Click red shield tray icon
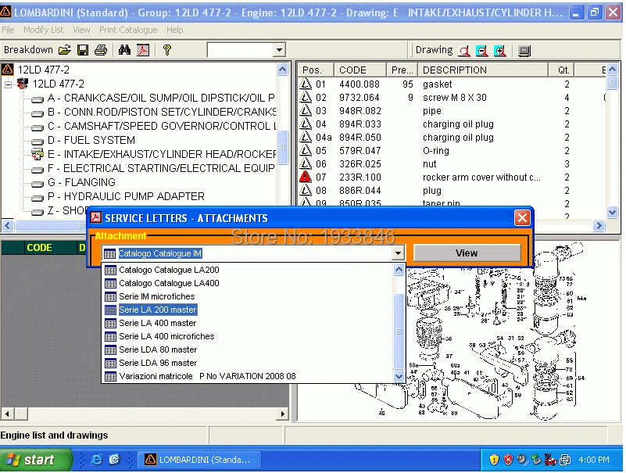The image size is (626, 473). [508, 460]
